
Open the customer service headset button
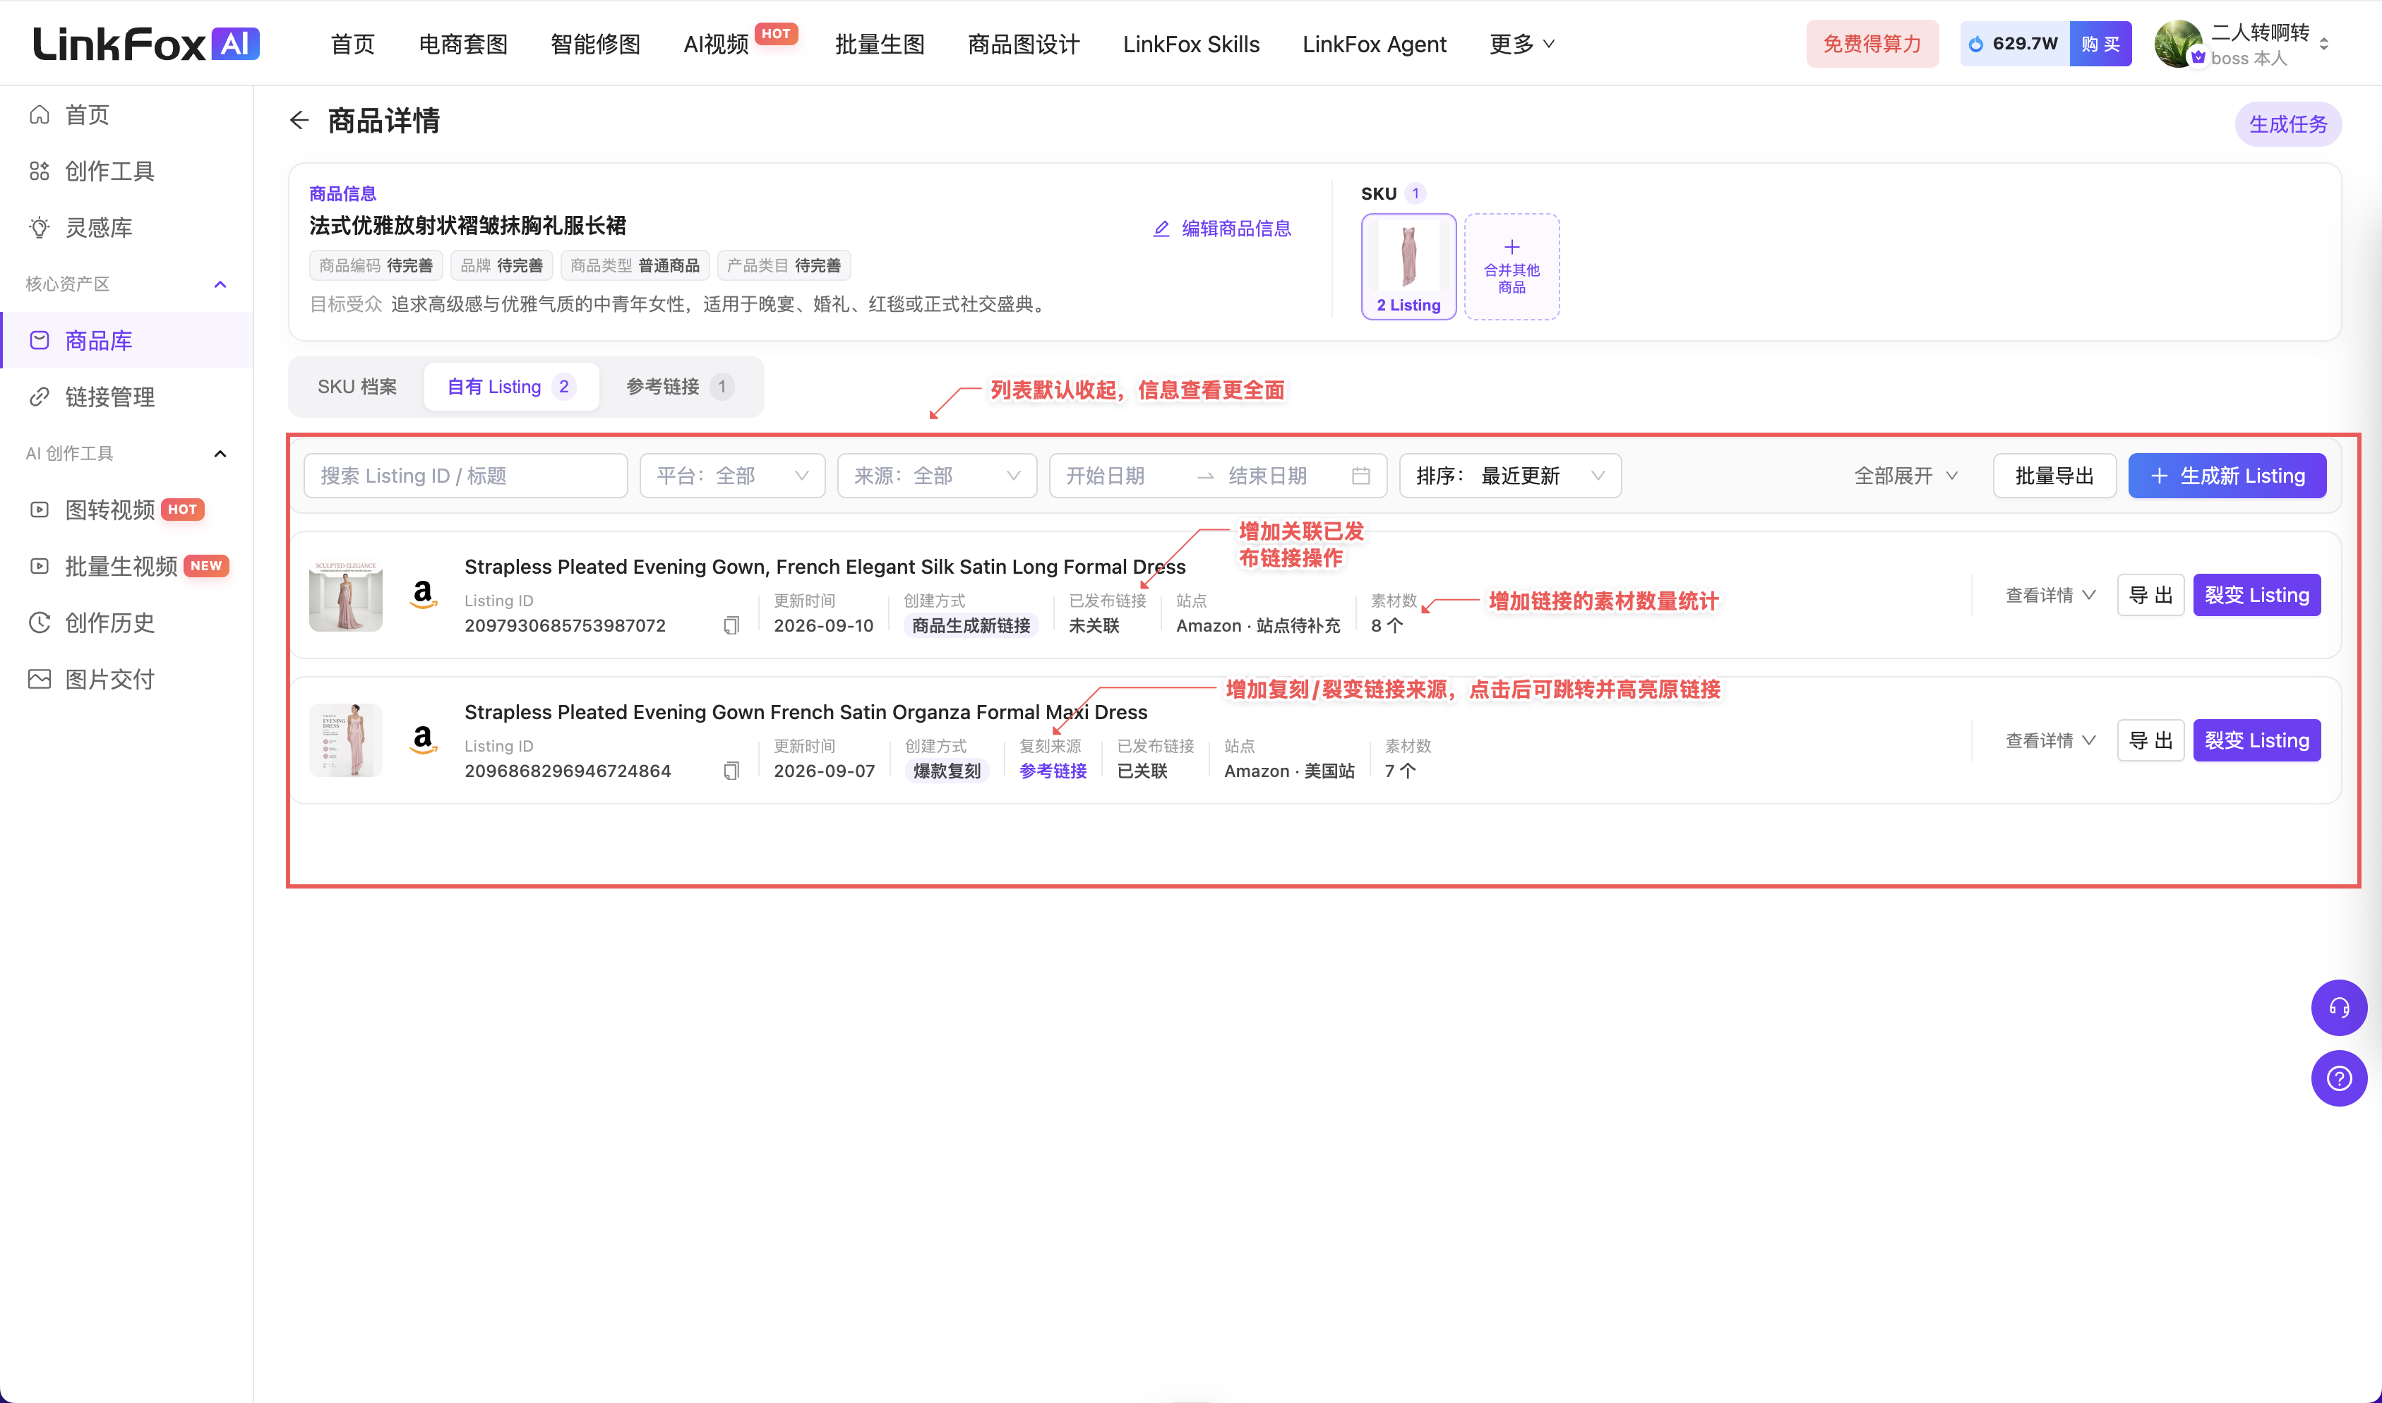2338,1008
